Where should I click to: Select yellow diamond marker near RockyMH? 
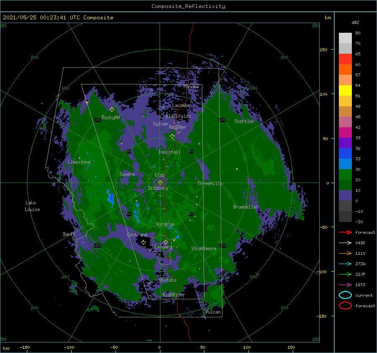(x=112, y=110)
